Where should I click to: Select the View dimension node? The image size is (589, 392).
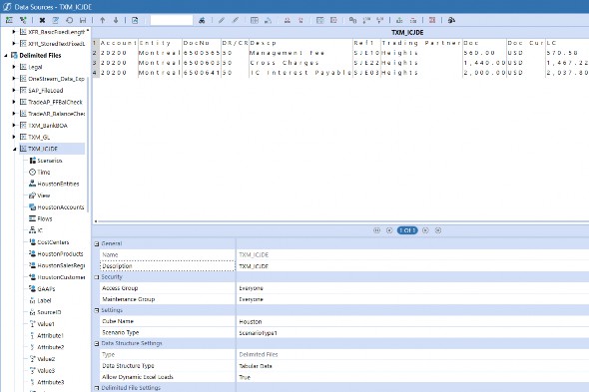coord(40,196)
